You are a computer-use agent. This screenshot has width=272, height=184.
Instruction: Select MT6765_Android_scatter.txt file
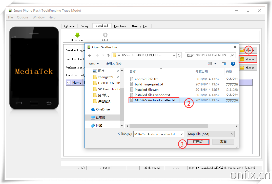point(155,100)
